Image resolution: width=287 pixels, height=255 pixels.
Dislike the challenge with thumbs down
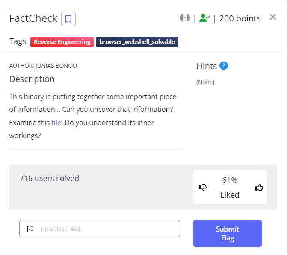coord(203,187)
